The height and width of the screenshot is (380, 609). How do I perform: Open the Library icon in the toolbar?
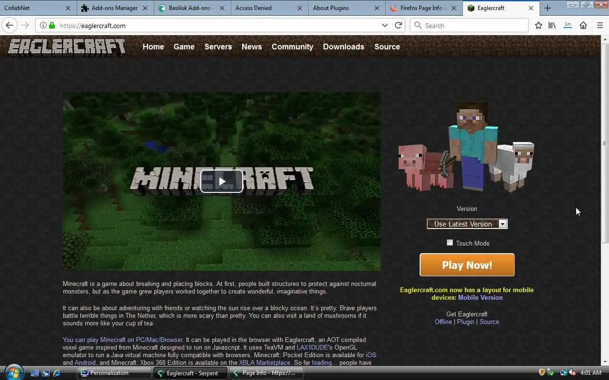(x=552, y=26)
